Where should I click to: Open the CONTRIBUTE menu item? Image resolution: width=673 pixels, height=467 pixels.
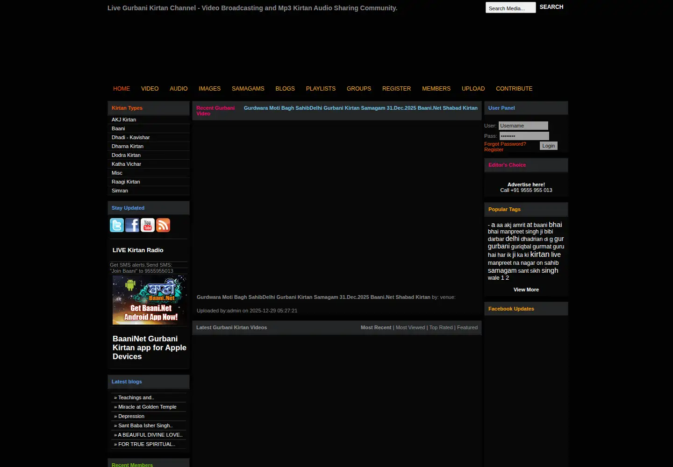pyautogui.click(x=514, y=89)
